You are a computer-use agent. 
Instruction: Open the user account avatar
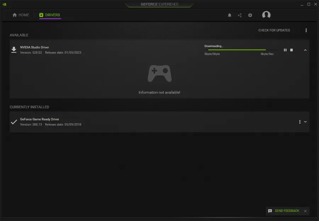tap(266, 15)
